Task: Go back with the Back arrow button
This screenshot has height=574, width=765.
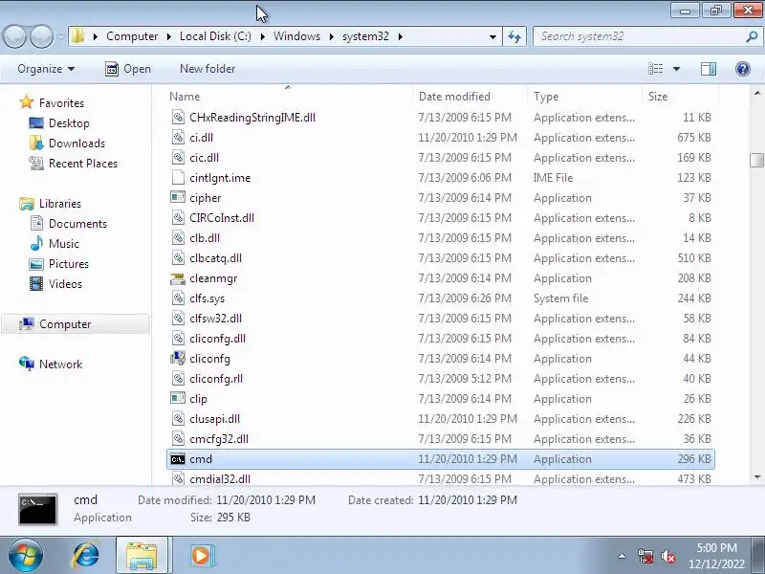Action: coord(14,36)
